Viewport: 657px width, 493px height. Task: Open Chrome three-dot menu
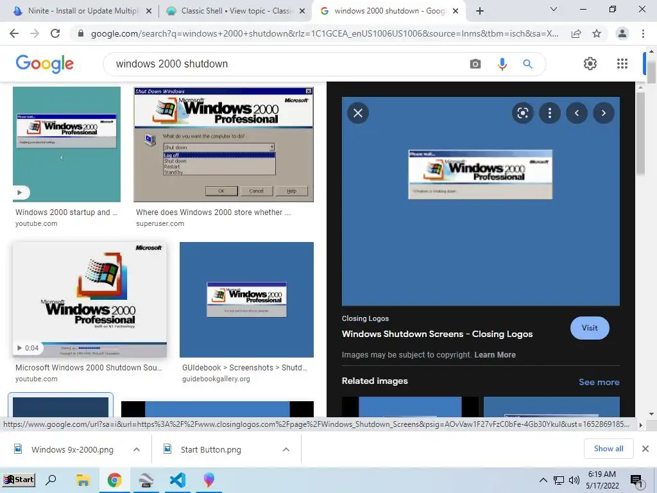[x=643, y=33]
